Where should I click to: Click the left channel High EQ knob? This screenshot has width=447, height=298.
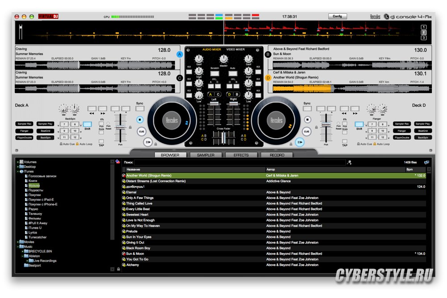(199, 71)
